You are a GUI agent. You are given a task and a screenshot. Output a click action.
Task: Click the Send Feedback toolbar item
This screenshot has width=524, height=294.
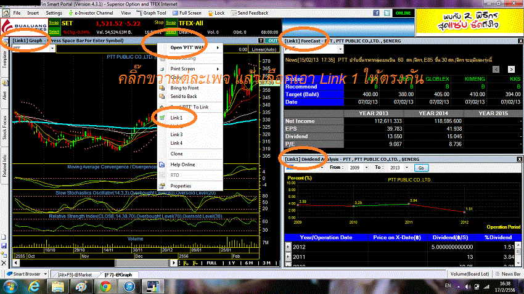250,13
